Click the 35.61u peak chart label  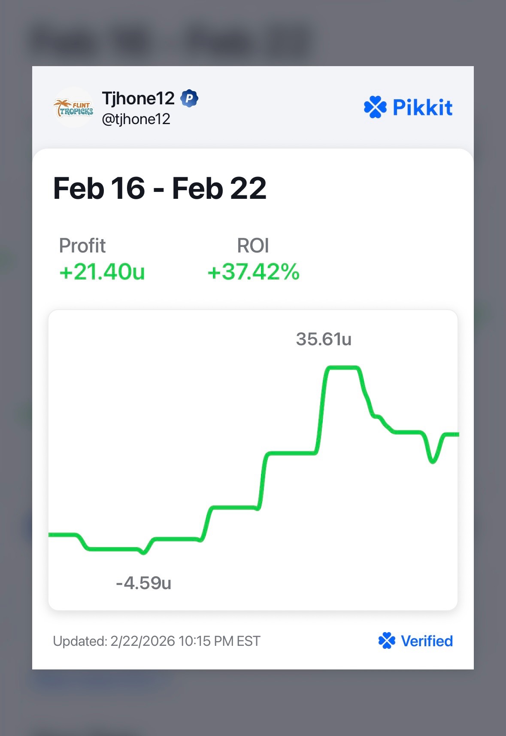(324, 339)
